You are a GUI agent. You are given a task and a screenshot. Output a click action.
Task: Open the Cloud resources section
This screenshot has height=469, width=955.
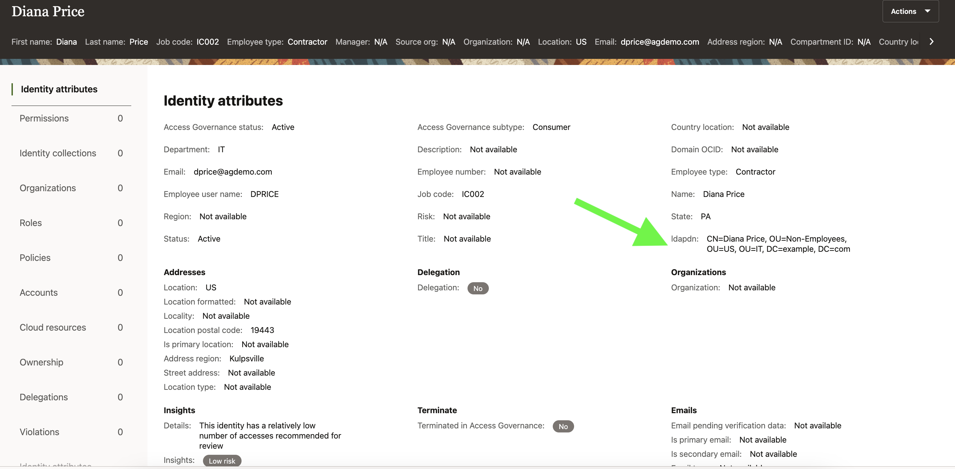tap(53, 327)
